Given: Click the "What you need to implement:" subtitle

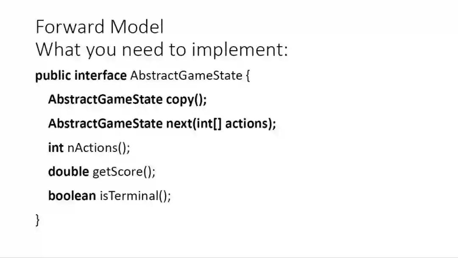Looking at the screenshot, I should tap(162, 50).
